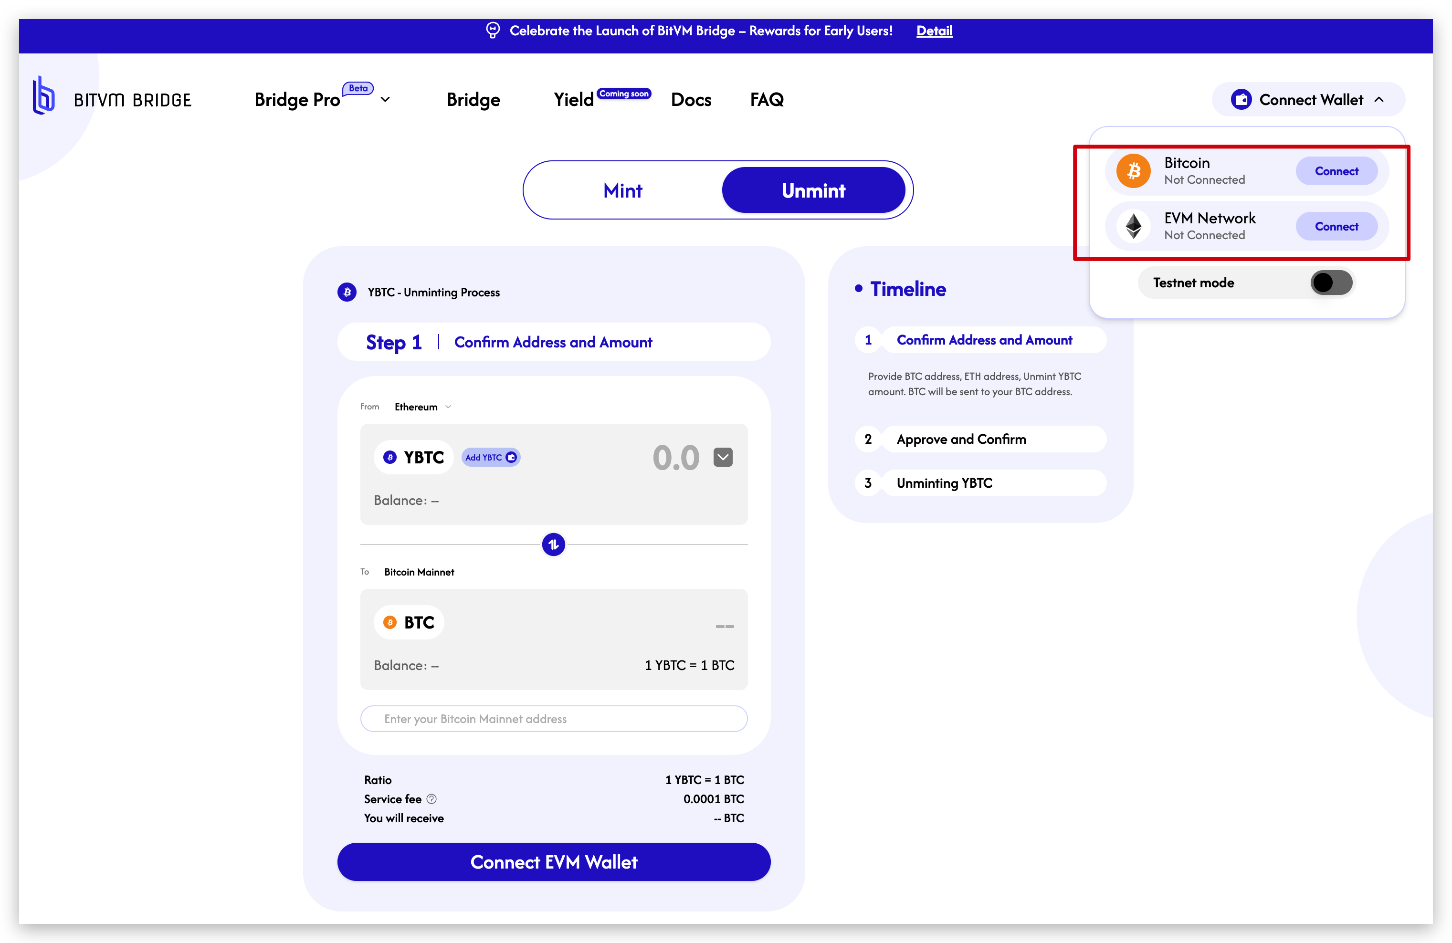Click the Bitcoin Mainnet address input field
The image size is (1452, 943).
pos(553,719)
